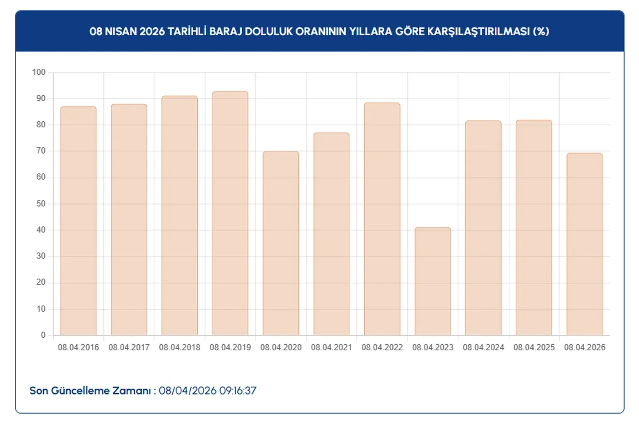
Task: Click the 08.04.2021 bar
Action: [x=331, y=234]
